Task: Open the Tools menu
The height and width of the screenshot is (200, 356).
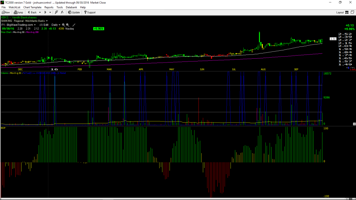Action: (x=59, y=7)
